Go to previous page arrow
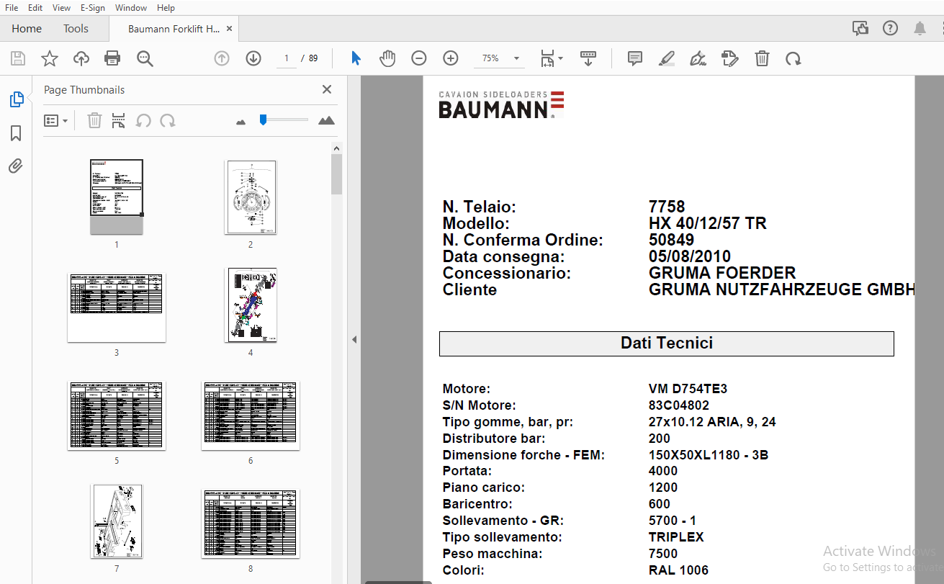 point(222,58)
